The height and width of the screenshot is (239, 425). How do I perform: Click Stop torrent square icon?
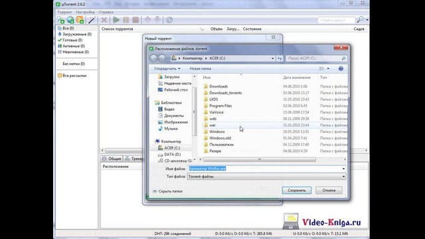[135, 20]
